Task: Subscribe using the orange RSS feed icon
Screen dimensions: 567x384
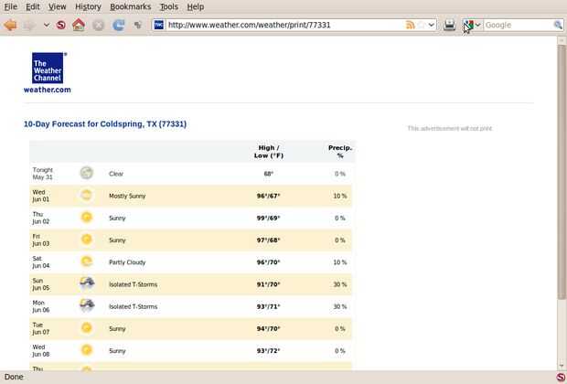Action: click(410, 25)
